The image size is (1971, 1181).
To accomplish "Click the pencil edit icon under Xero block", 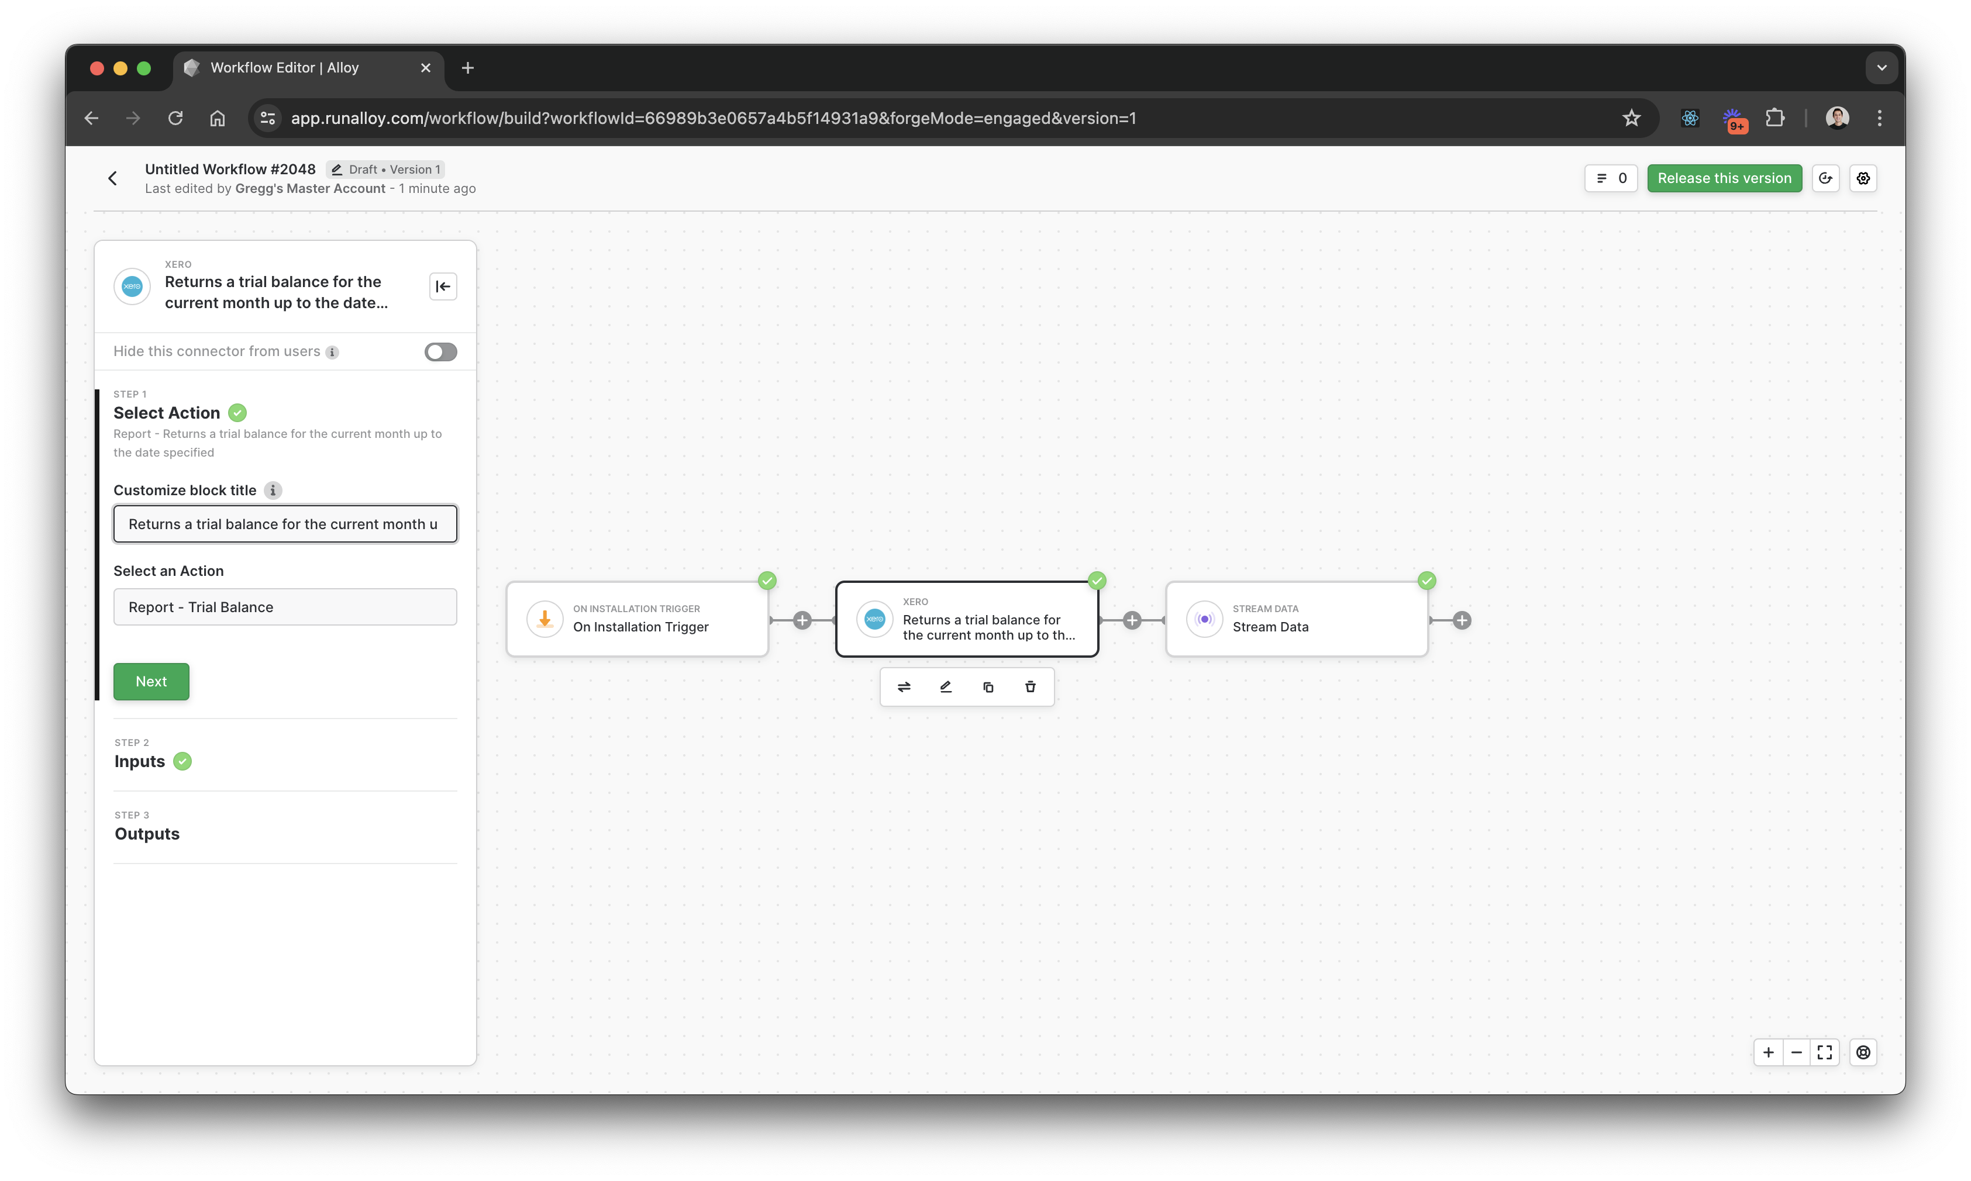I will 946,687.
